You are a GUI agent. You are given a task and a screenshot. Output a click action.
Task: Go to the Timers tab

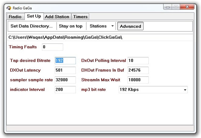tap(80, 17)
